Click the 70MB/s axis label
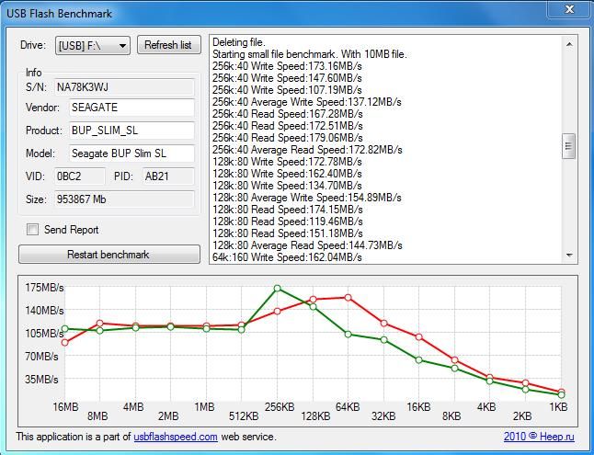 pyautogui.click(x=41, y=357)
